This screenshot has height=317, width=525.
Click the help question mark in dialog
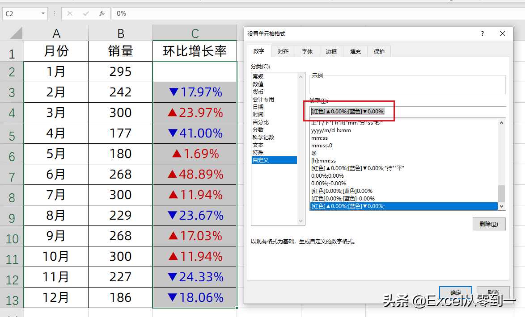coord(482,33)
